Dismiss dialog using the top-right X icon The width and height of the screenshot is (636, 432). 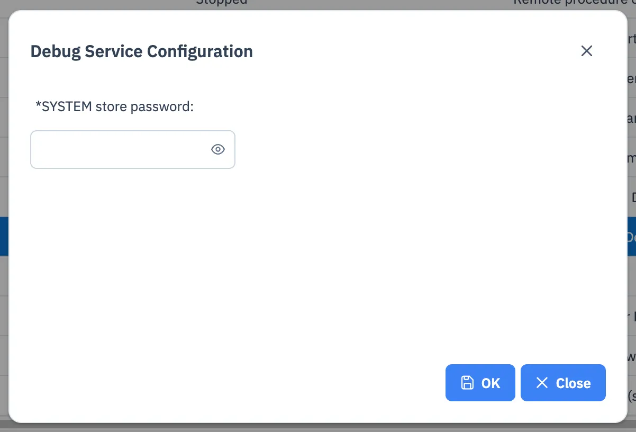[587, 51]
